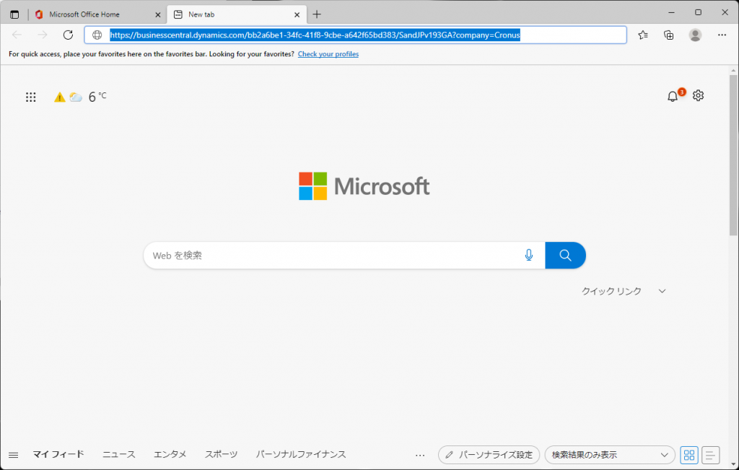The image size is (739, 470).
Task: Select the New tab tab
Action: (237, 14)
